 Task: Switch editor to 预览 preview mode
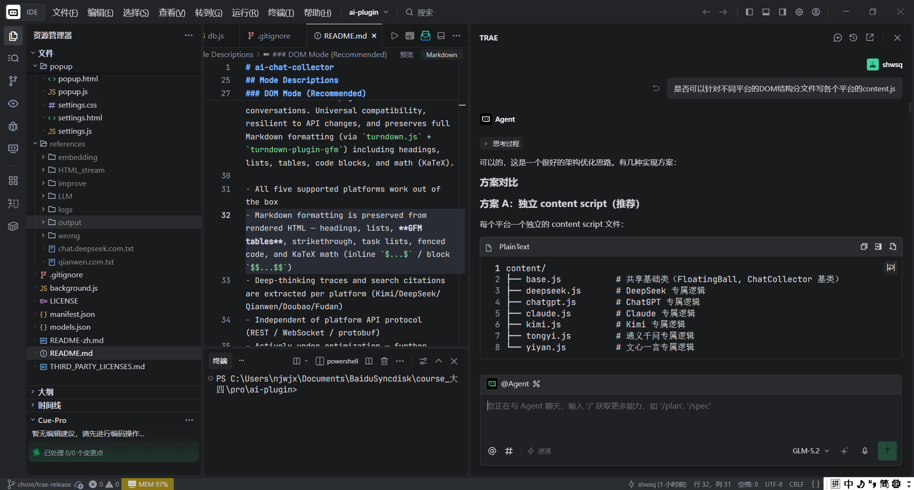(407, 55)
